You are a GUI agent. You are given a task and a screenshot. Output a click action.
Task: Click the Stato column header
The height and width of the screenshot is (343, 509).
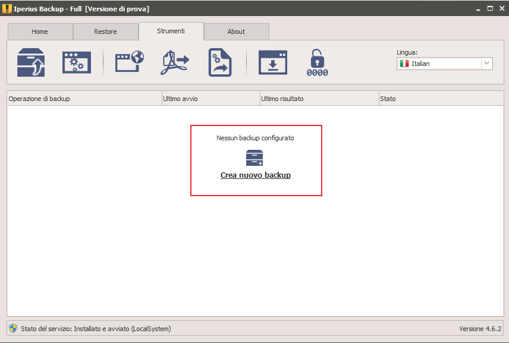tap(441, 99)
